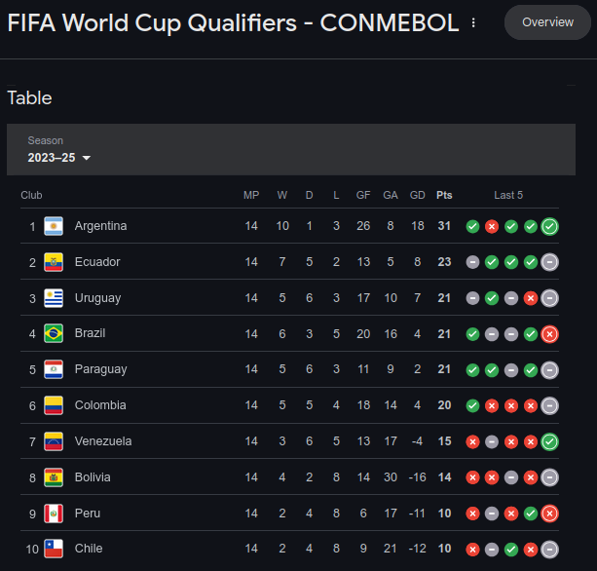Screen dimensions: 597x571
Task: Open the Paraguay team link
Action: (101, 369)
